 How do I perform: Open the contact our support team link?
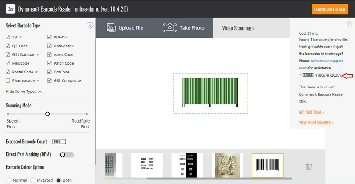pos(321,64)
